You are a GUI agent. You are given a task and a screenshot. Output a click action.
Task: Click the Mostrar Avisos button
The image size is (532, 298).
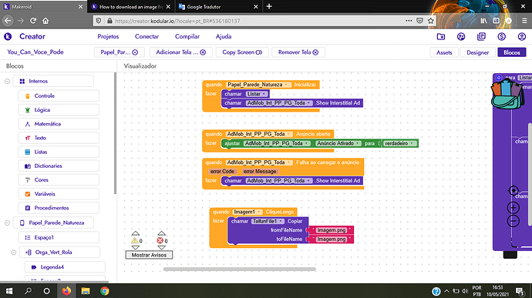[x=149, y=255]
